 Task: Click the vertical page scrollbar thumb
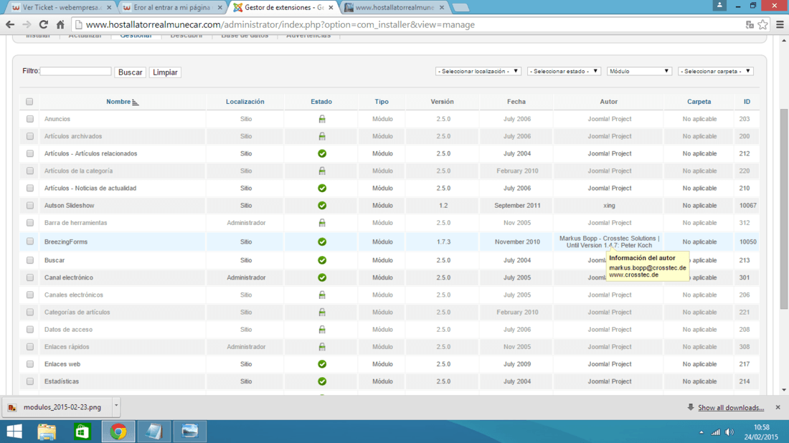click(784, 209)
